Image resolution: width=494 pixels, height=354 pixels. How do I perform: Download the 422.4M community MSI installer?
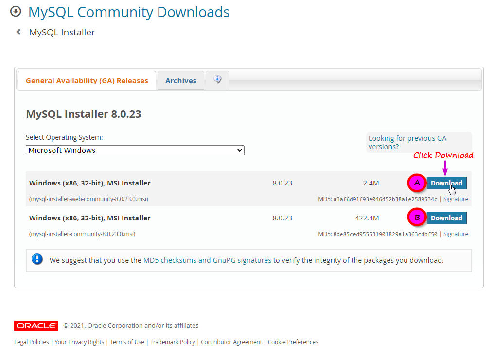coord(446,218)
